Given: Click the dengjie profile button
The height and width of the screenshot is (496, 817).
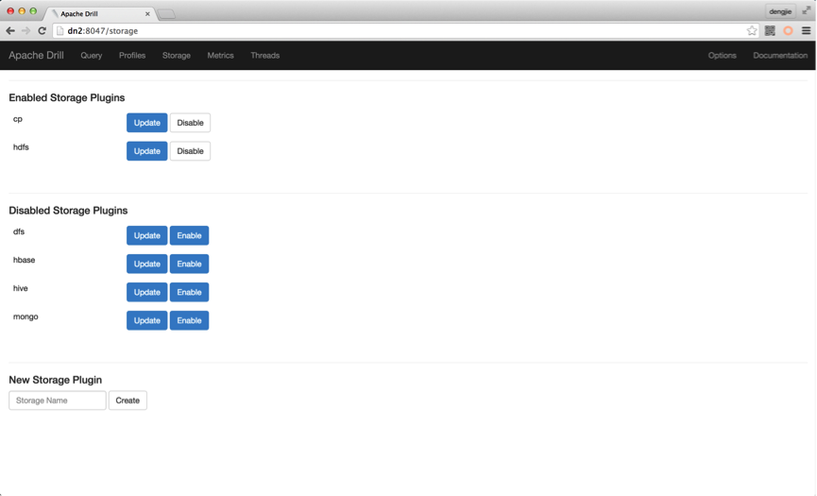Looking at the screenshot, I should point(780,11).
